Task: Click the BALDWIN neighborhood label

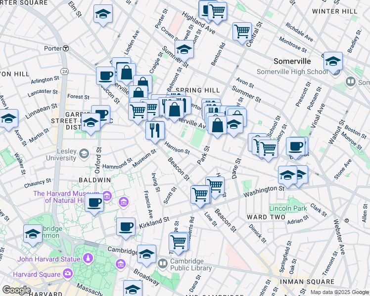Action: click(94, 180)
